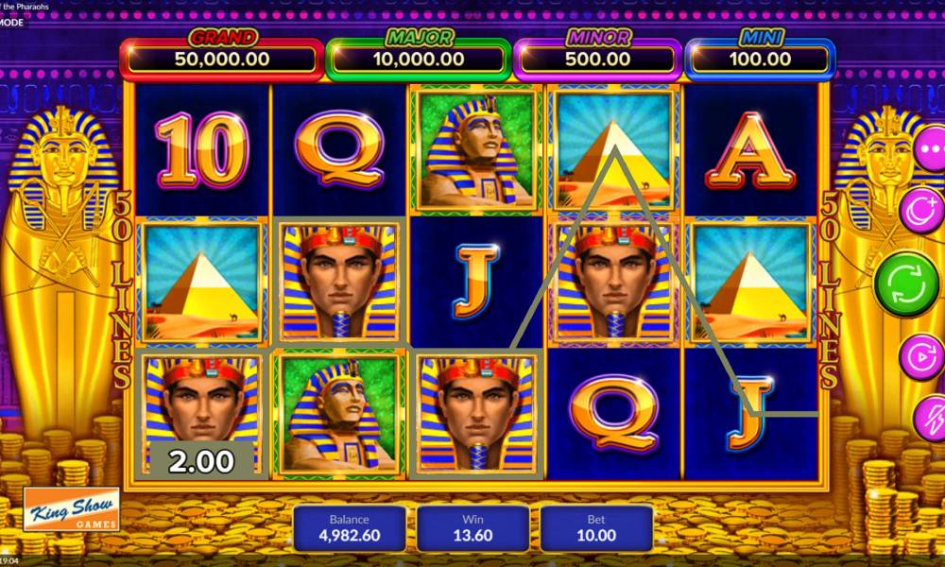Click the 10 symbol on first reel
The width and height of the screenshot is (945, 567).
[x=202, y=150]
